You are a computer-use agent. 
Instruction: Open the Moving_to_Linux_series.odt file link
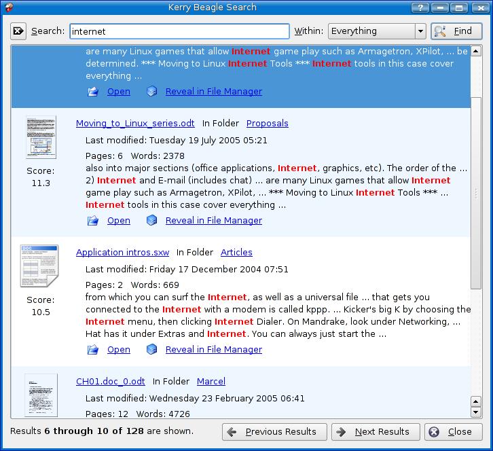pyautogui.click(x=135, y=123)
